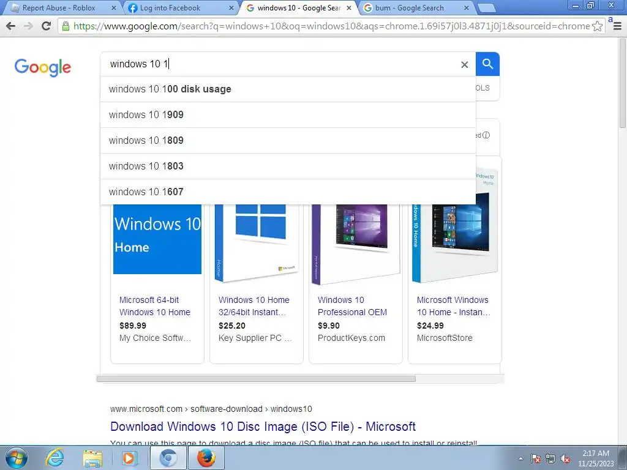This screenshot has width=627, height=470.
Task: Open the Windows Start orb
Action: [16, 458]
